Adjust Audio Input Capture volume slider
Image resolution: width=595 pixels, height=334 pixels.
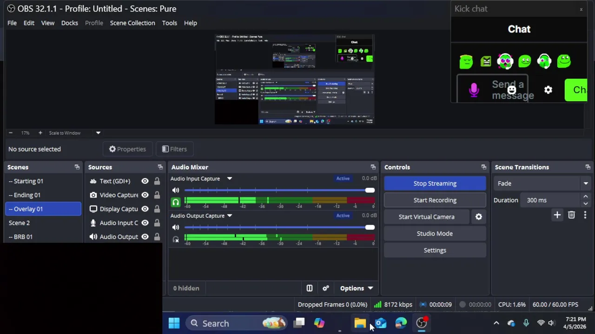point(279,190)
